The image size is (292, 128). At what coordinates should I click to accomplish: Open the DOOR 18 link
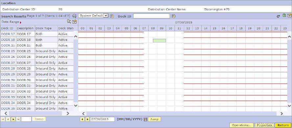[8, 40]
